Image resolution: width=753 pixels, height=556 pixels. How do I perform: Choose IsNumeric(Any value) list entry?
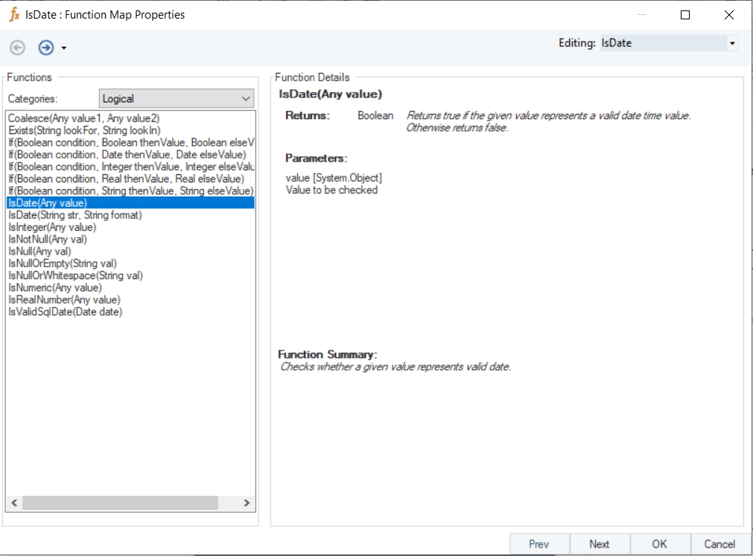coord(55,287)
